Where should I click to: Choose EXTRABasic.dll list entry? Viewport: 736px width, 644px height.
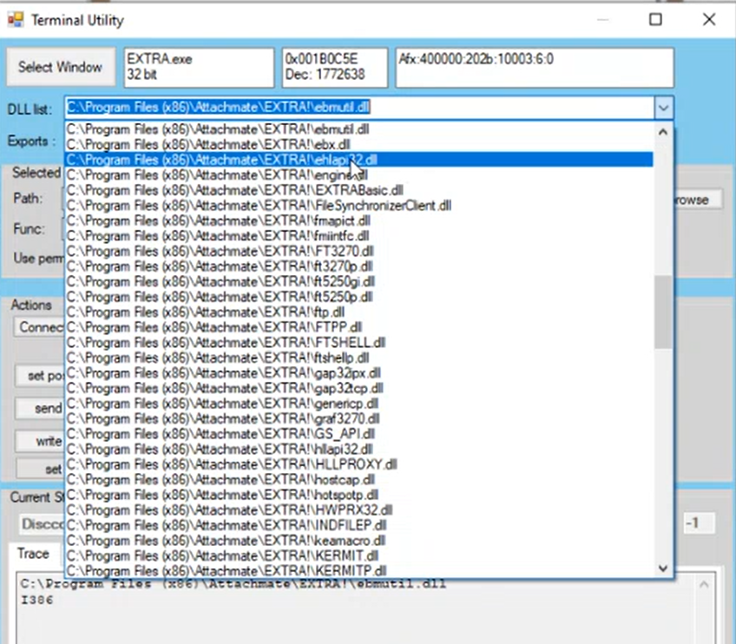tap(358, 190)
